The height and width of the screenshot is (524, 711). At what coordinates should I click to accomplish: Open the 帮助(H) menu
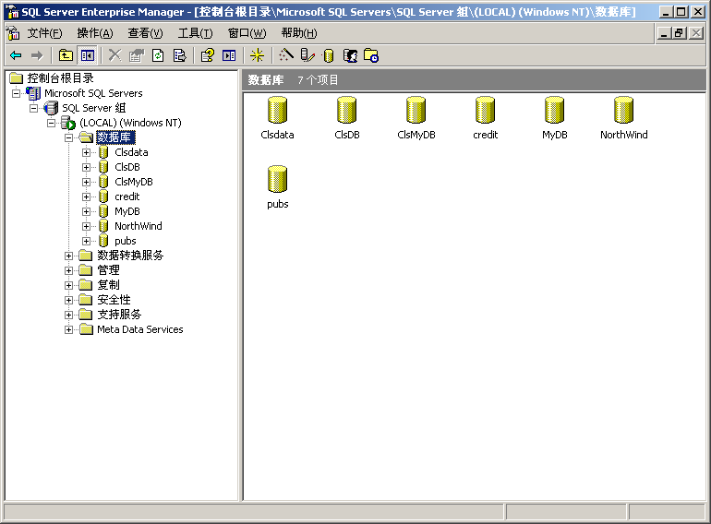click(x=299, y=33)
